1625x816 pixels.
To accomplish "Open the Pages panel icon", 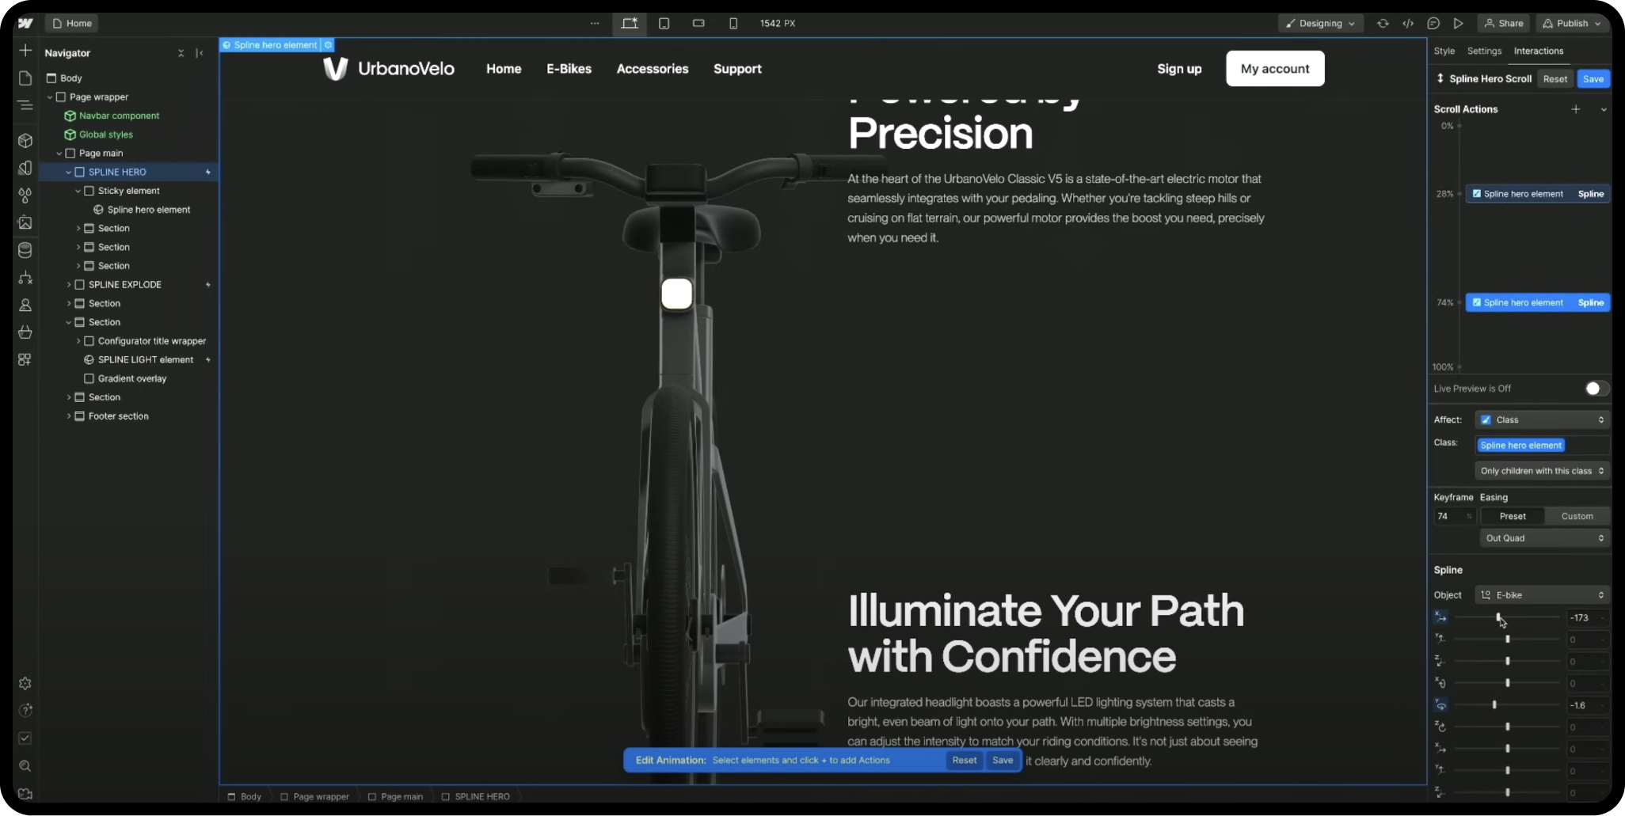I will (25, 78).
